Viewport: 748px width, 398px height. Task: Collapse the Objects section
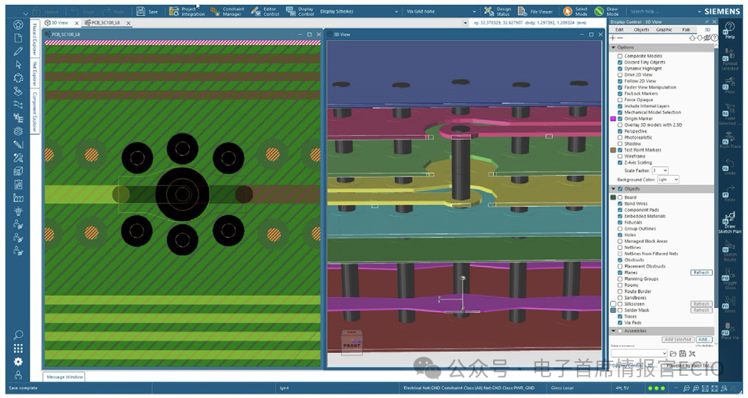[x=614, y=189]
